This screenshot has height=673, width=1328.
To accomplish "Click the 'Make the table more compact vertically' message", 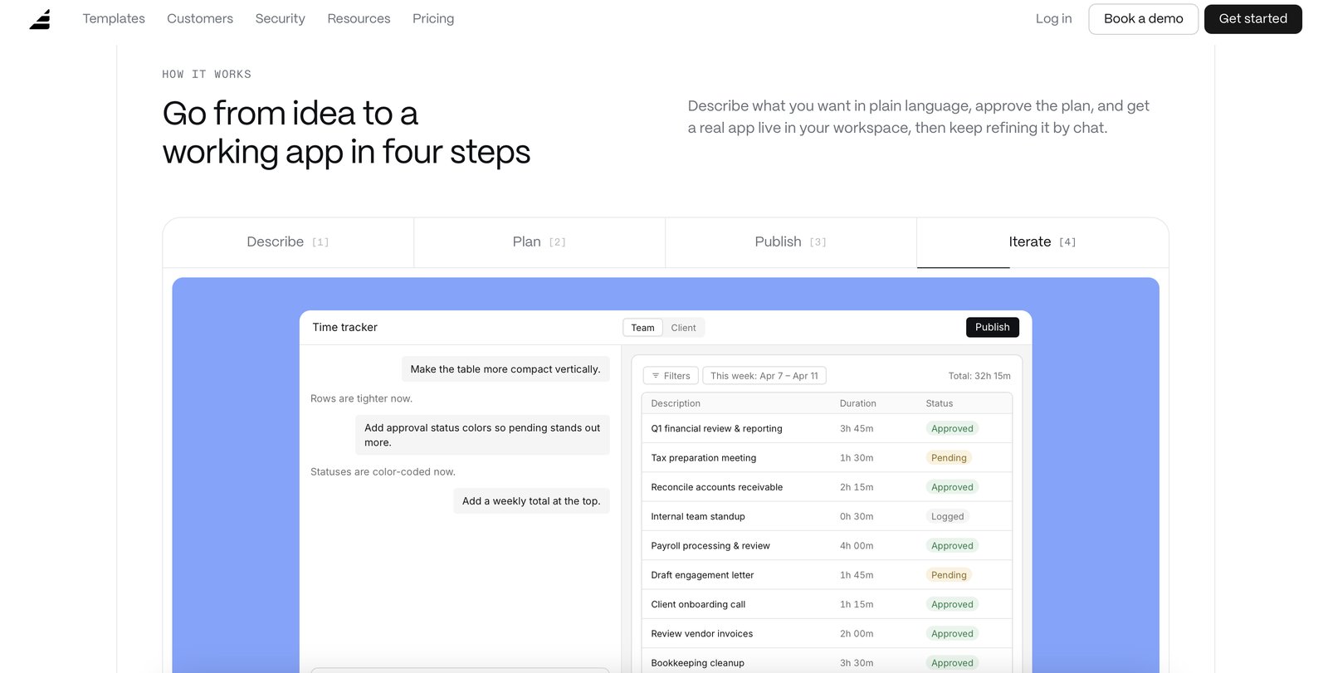I will (505, 369).
